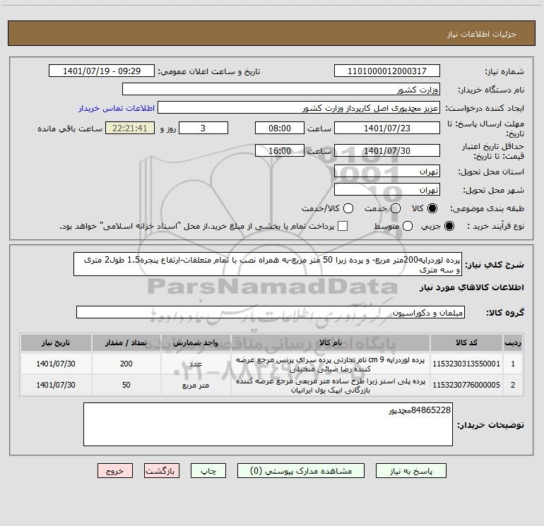Click the quantity cell 200

tap(126, 364)
